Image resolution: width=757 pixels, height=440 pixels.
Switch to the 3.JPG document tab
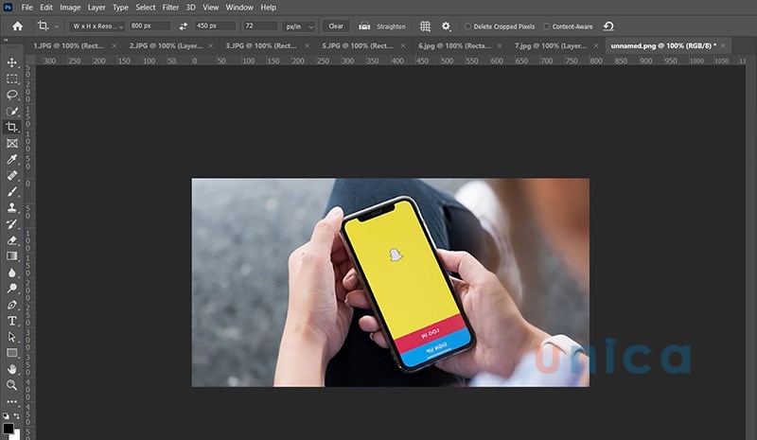click(x=261, y=45)
